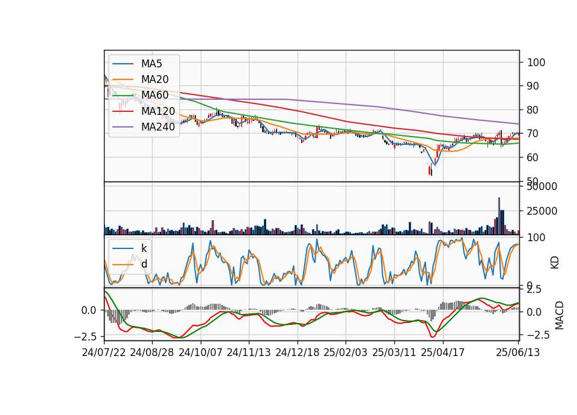Click the d legend label in KD panel
Screen dimensions: 577x415
pos(144,264)
